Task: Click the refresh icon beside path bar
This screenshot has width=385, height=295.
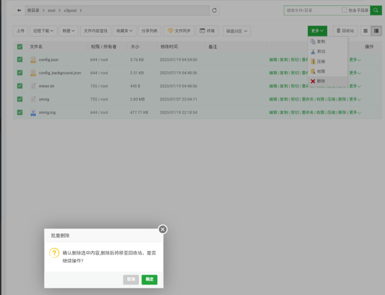Action: click(215, 10)
